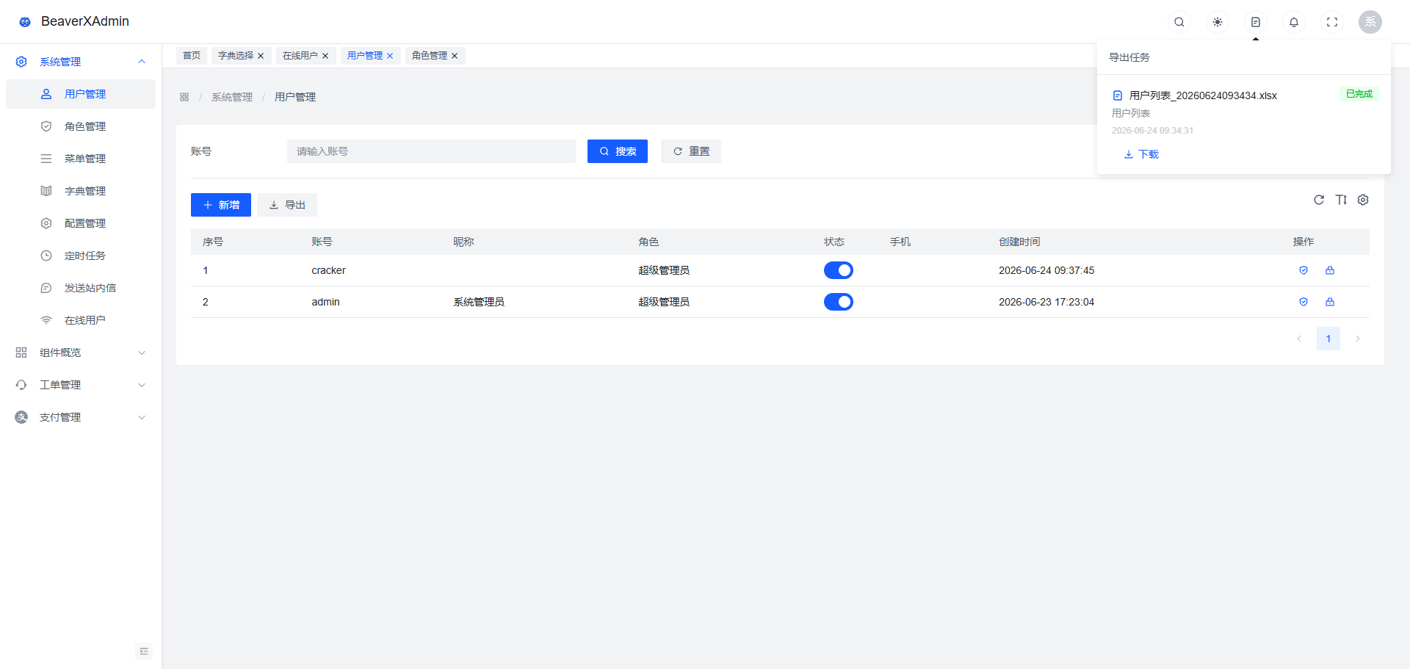Click the 搜索 search button
The height and width of the screenshot is (669, 1410).
pyautogui.click(x=618, y=151)
